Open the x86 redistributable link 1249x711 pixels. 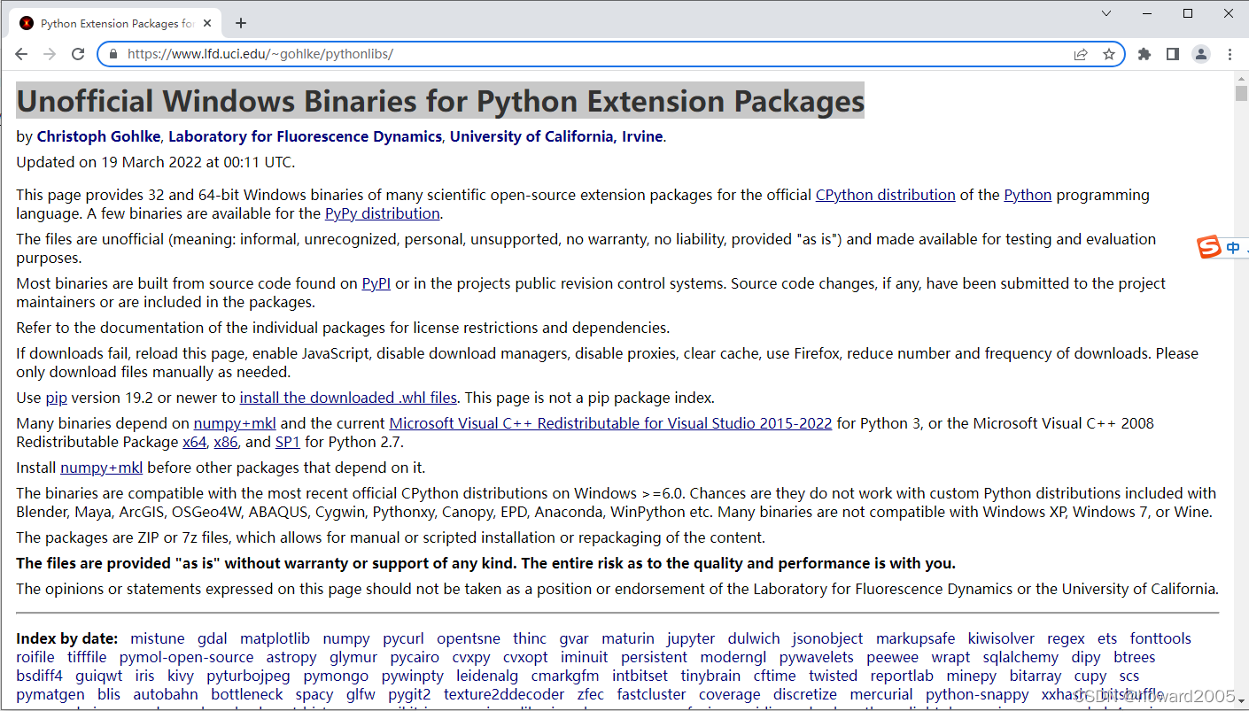[x=226, y=442]
